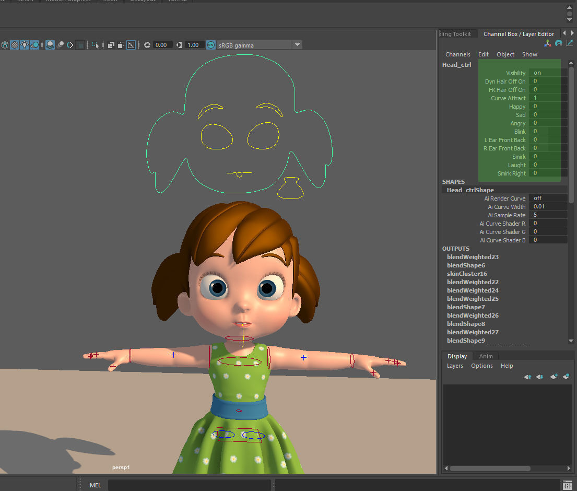The image size is (577, 491).
Task: Toggle X-ray joints framed icon
Action: point(131,45)
